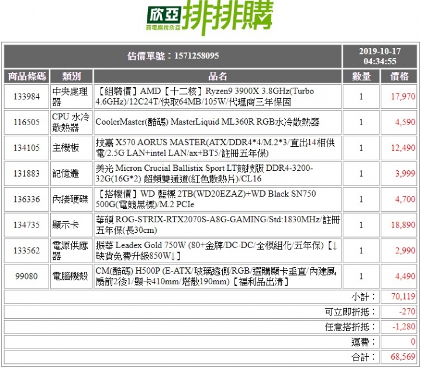Select barcode 99080
Image resolution: width=421 pixels, height=368 pixels.
[26, 276]
